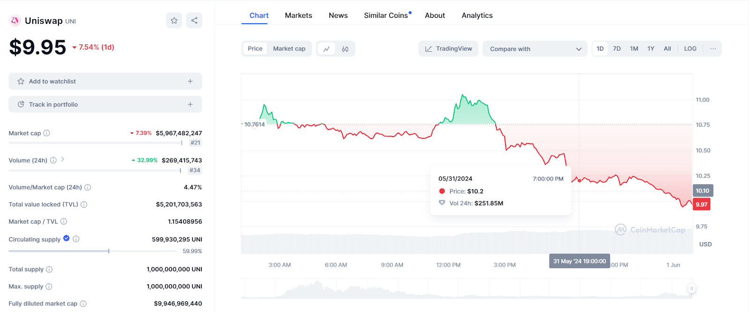Click the 599,930,295 UNI supply value

pyautogui.click(x=177, y=239)
